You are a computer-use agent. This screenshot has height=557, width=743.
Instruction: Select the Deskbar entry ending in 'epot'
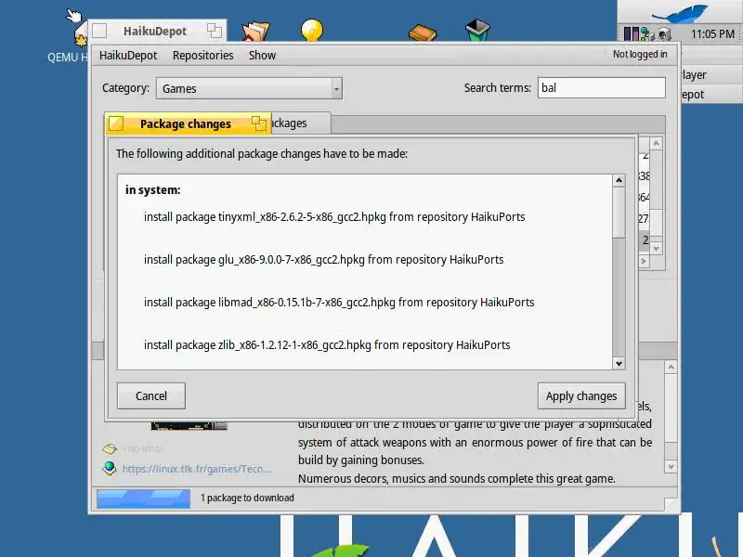tap(711, 95)
